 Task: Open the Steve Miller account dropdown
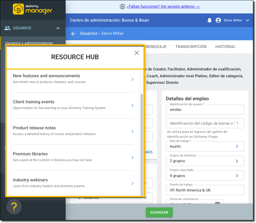[247, 20]
